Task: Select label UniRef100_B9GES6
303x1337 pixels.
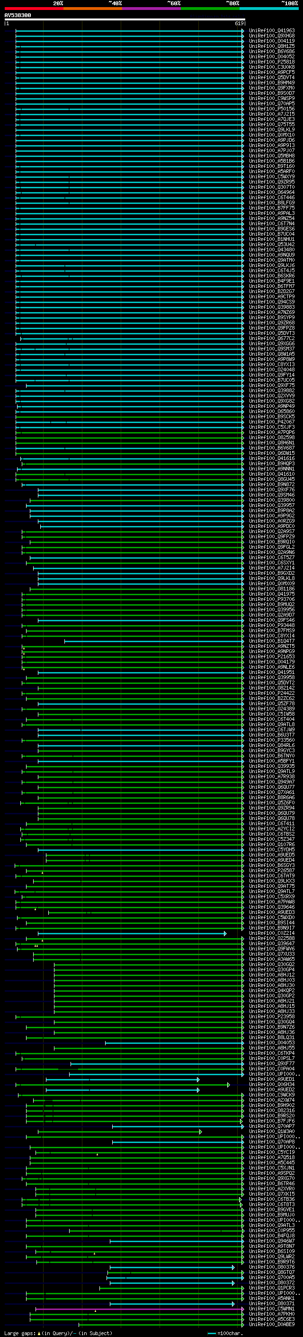Action: coord(272,229)
